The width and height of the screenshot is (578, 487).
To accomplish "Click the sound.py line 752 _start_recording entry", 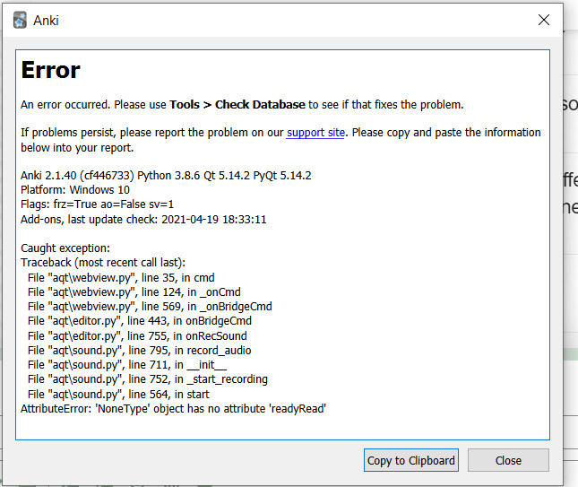I will [x=148, y=378].
